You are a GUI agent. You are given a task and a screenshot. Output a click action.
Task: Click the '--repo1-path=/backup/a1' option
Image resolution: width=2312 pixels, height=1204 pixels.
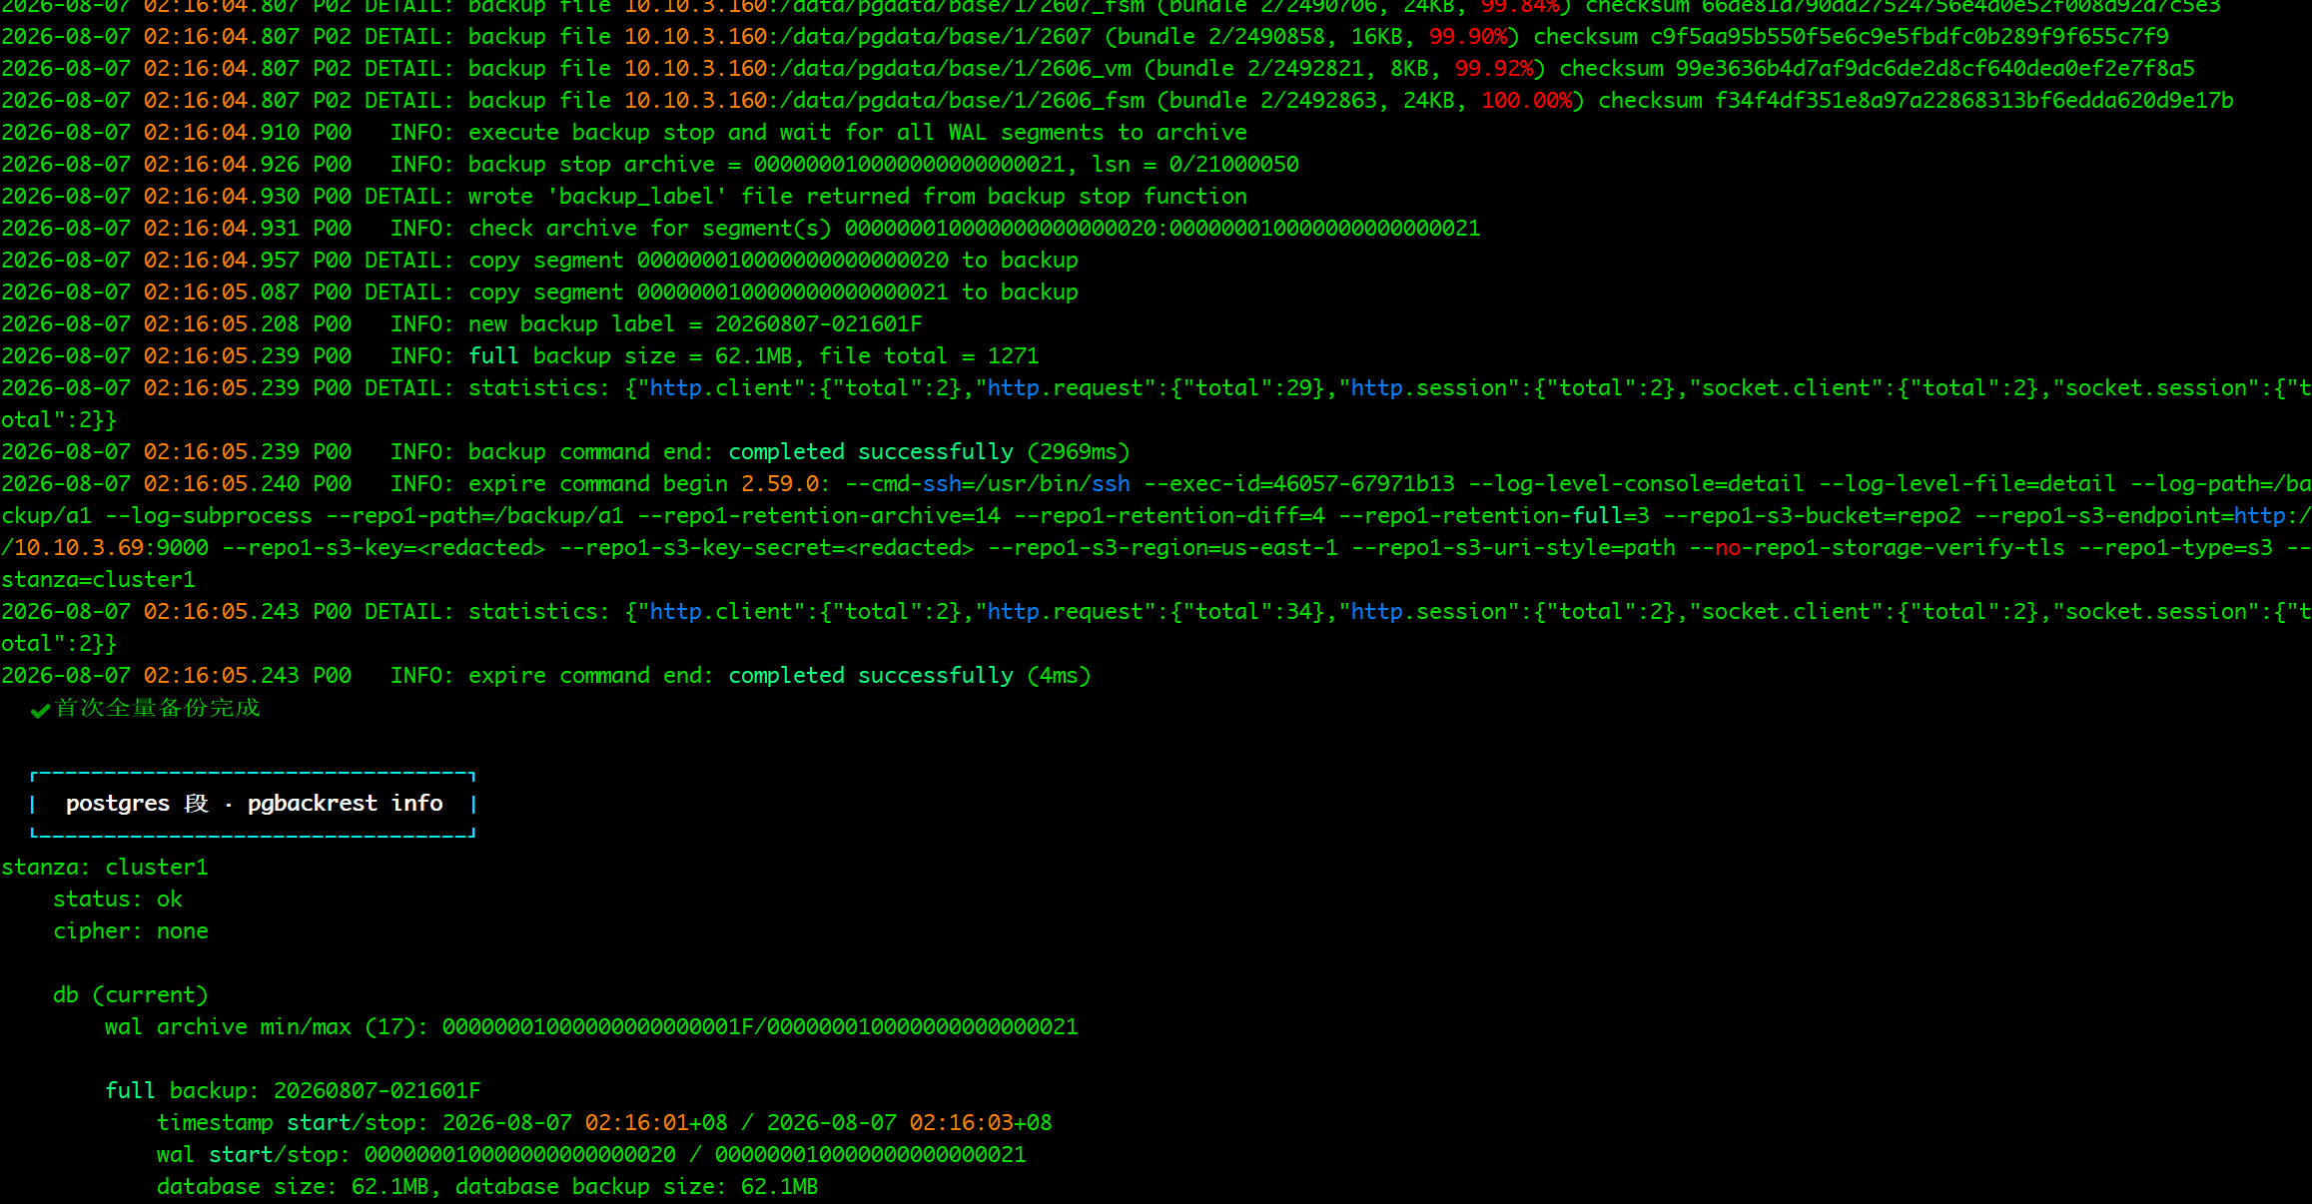point(475,516)
